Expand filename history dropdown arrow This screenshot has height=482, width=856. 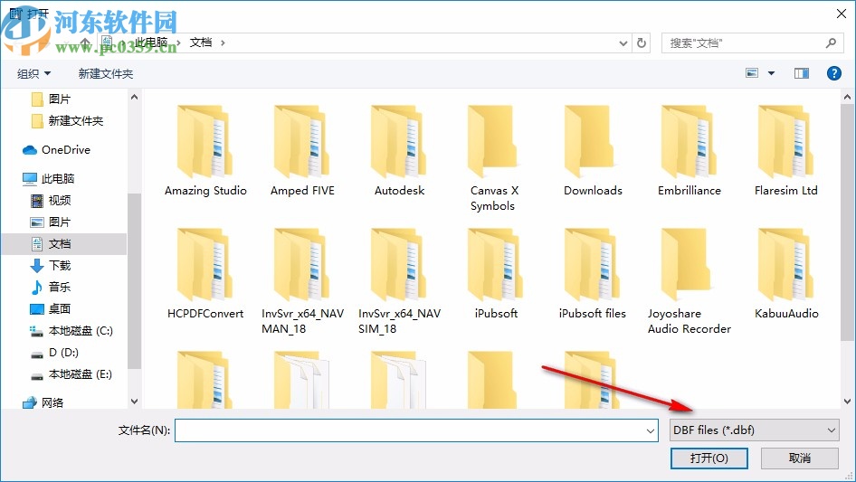click(x=651, y=430)
